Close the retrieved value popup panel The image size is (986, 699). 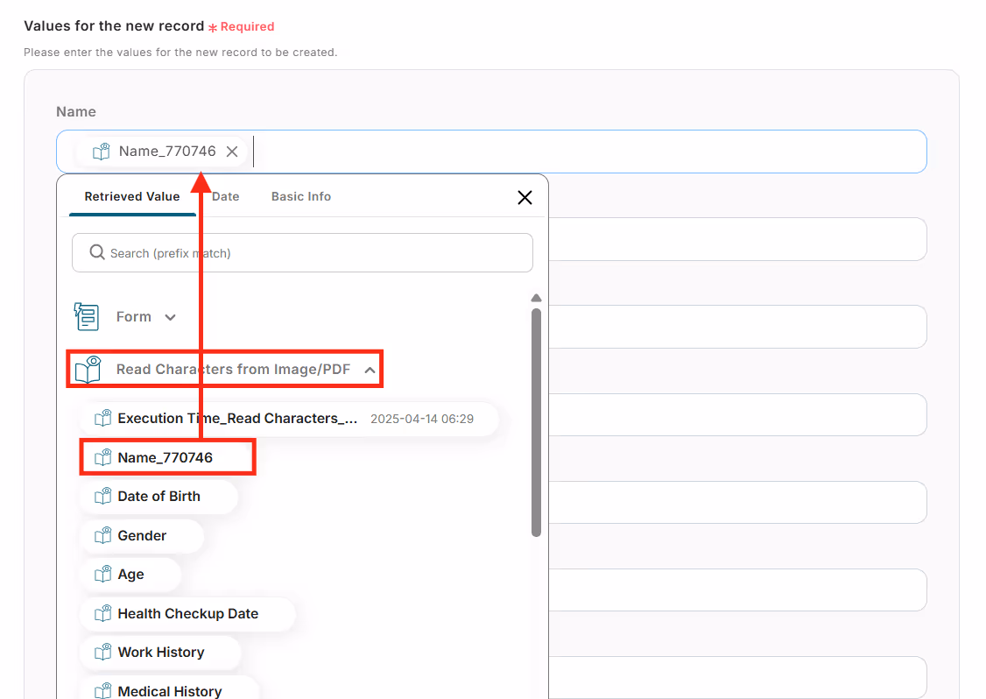(525, 198)
